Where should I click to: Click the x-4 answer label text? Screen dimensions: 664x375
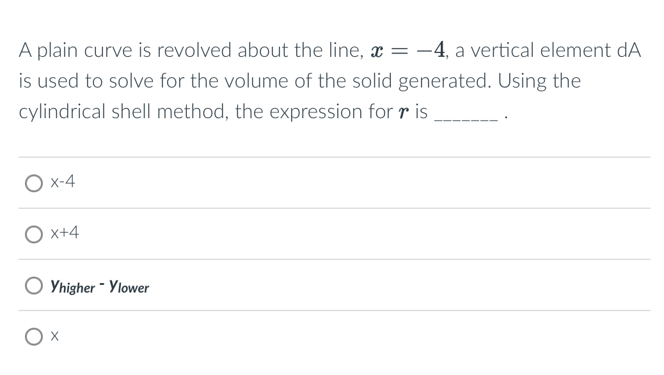tap(63, 181)
